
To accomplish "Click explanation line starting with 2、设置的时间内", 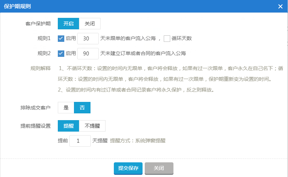I will 136,90.
